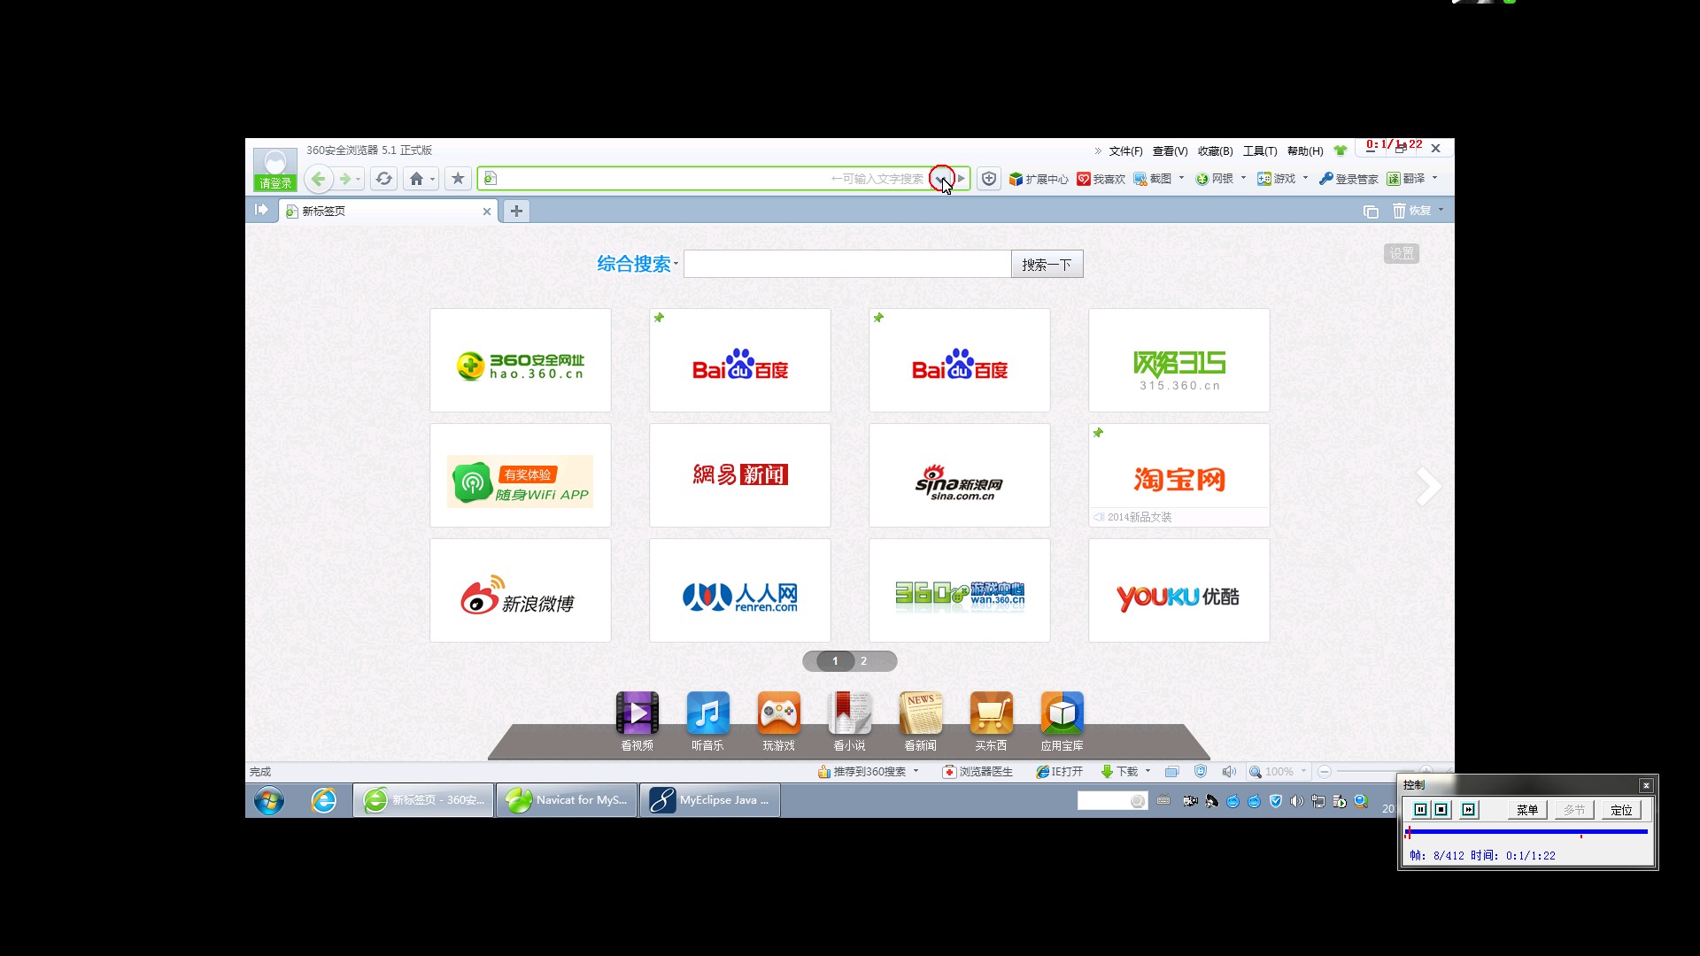Open the 工具(T) menu
The image size is (1700, 956).
point(1260,151)
